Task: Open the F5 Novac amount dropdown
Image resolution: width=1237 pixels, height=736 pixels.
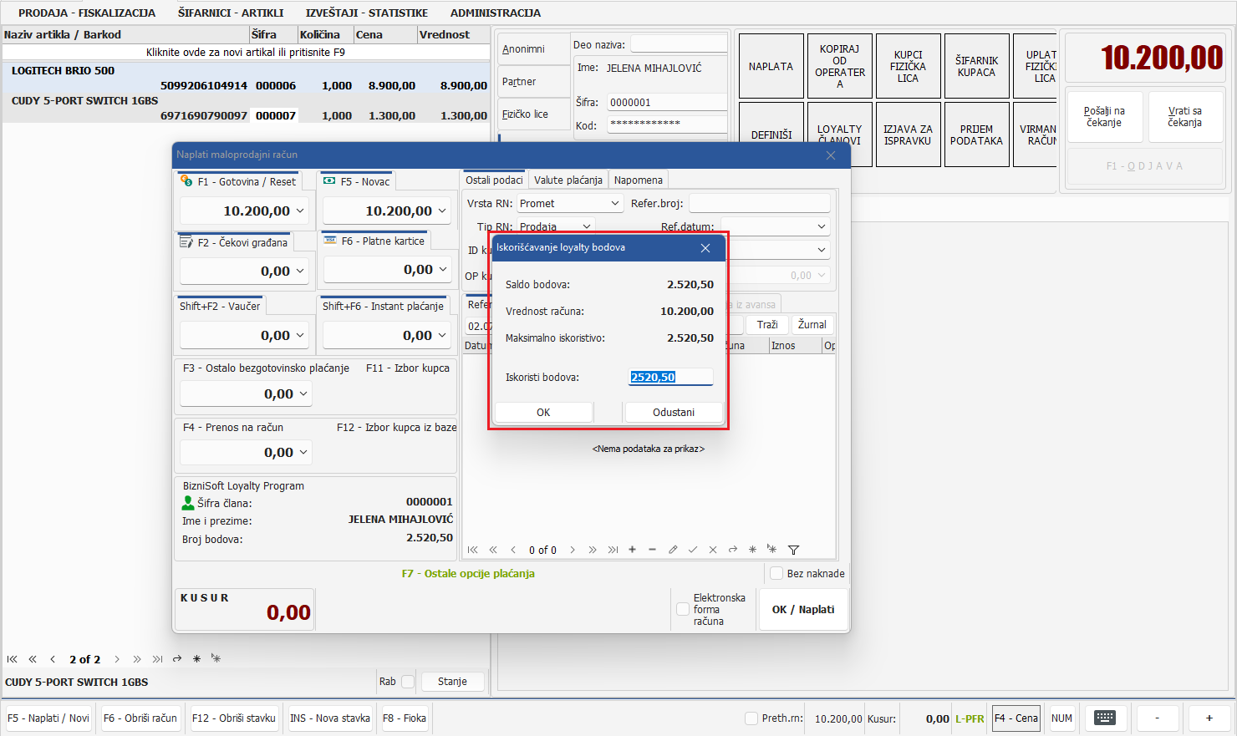Action: coord(442,211)
